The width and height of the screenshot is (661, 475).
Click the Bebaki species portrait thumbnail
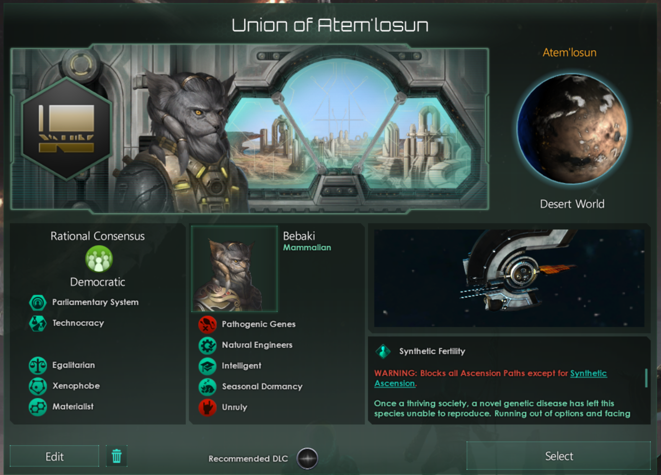pos(235,269)
